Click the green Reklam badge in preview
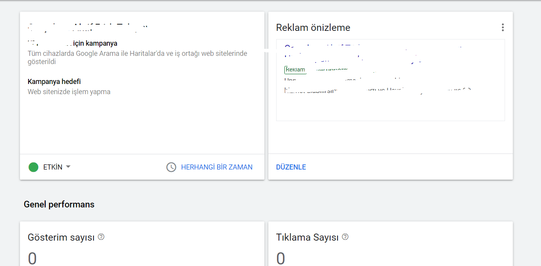This screenshot has height=266, width=541. tap(295, 70)
